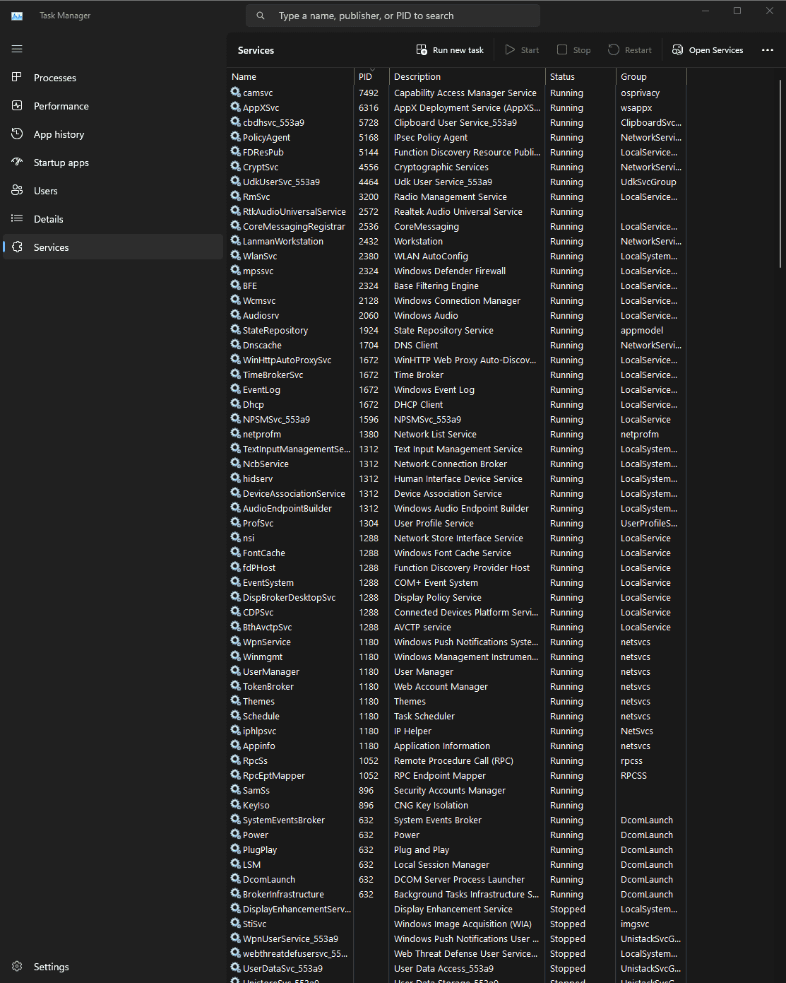The image size is (786, 983).
Task: Click the Windows Event Log description
Action: [434, 390]
